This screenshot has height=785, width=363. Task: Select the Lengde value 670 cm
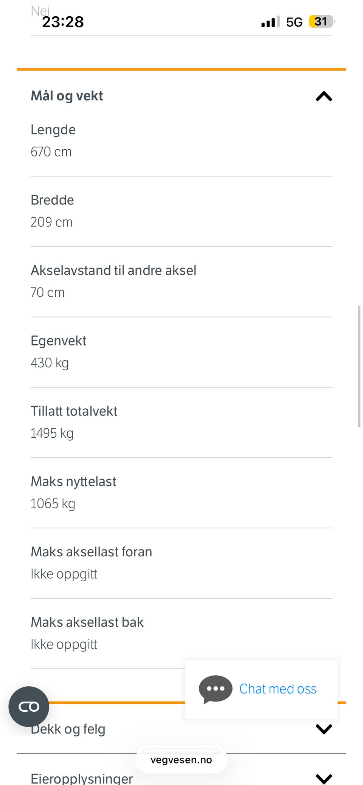(51, 152)
